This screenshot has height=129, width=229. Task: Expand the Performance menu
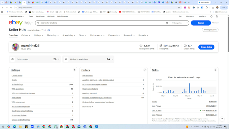pyautogui.click(x=97, y=35)
